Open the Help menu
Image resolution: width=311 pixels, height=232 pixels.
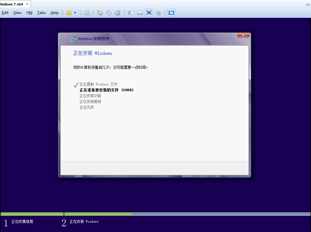(x=54, y=13)
